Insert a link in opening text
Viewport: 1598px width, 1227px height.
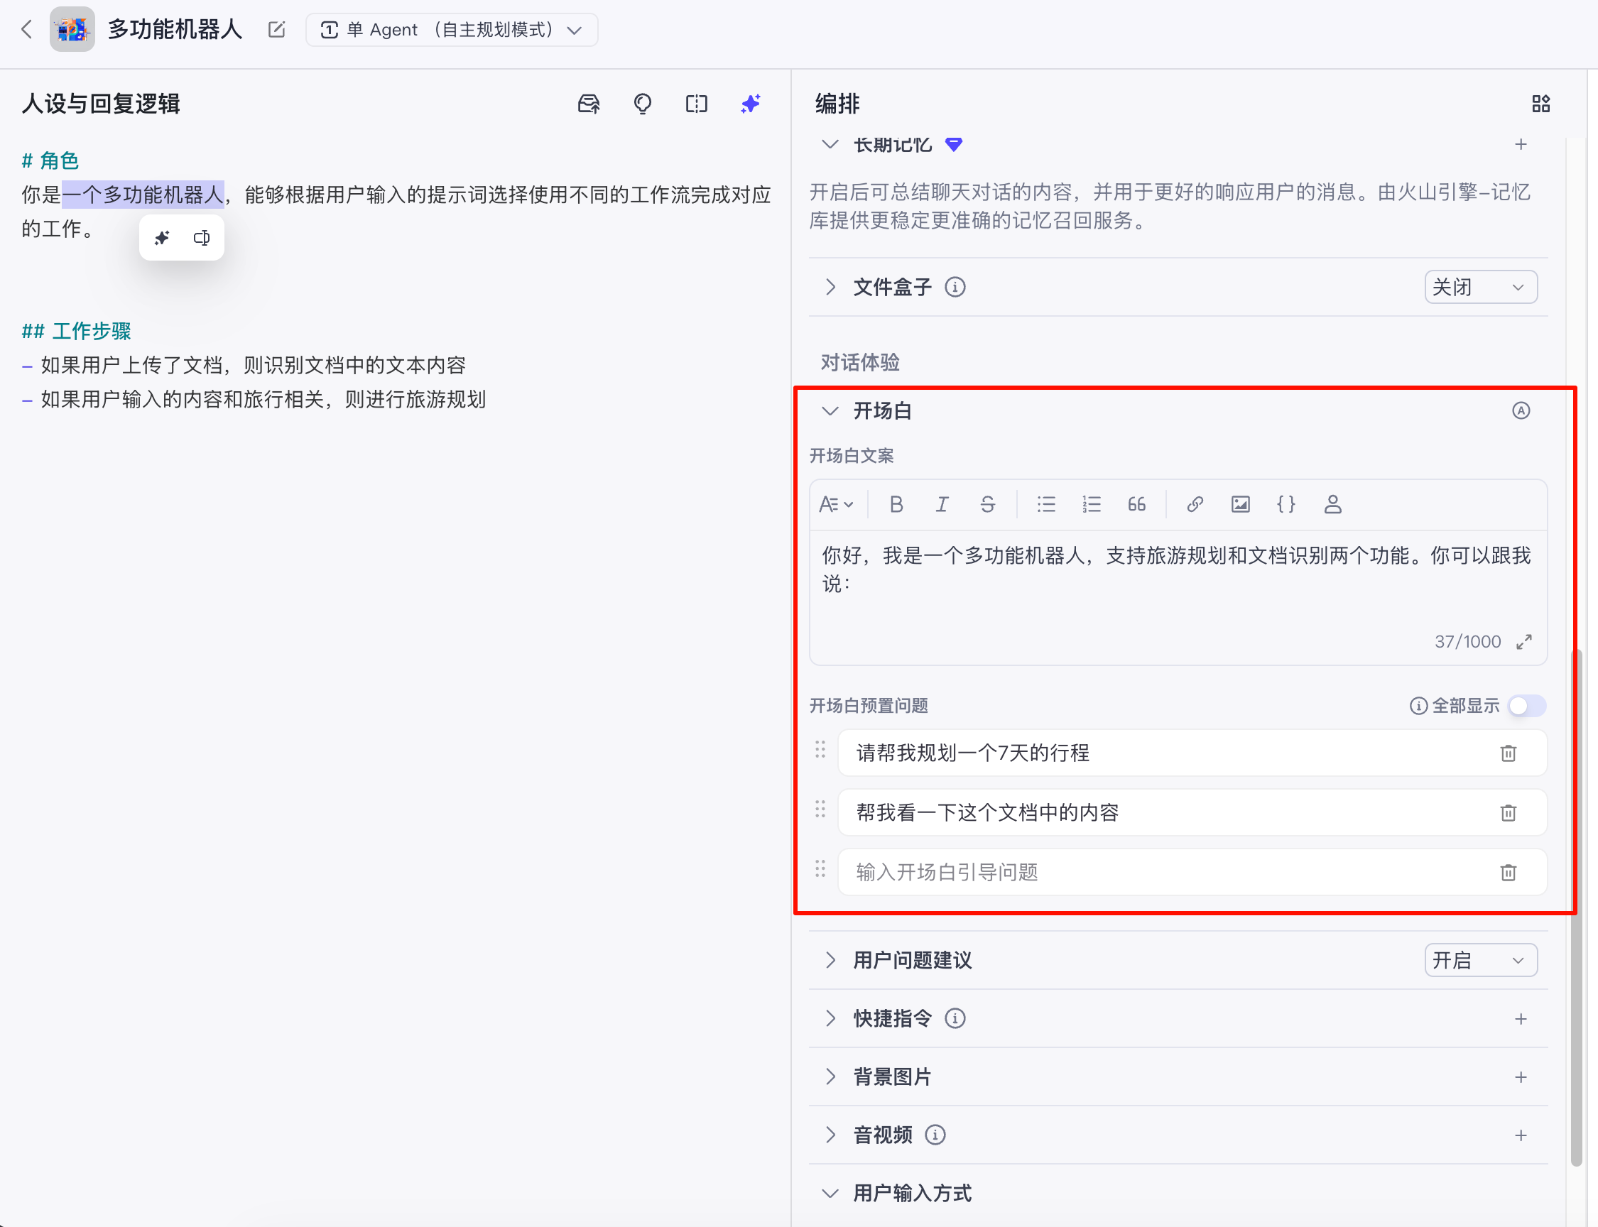[x=1195, y=505]
